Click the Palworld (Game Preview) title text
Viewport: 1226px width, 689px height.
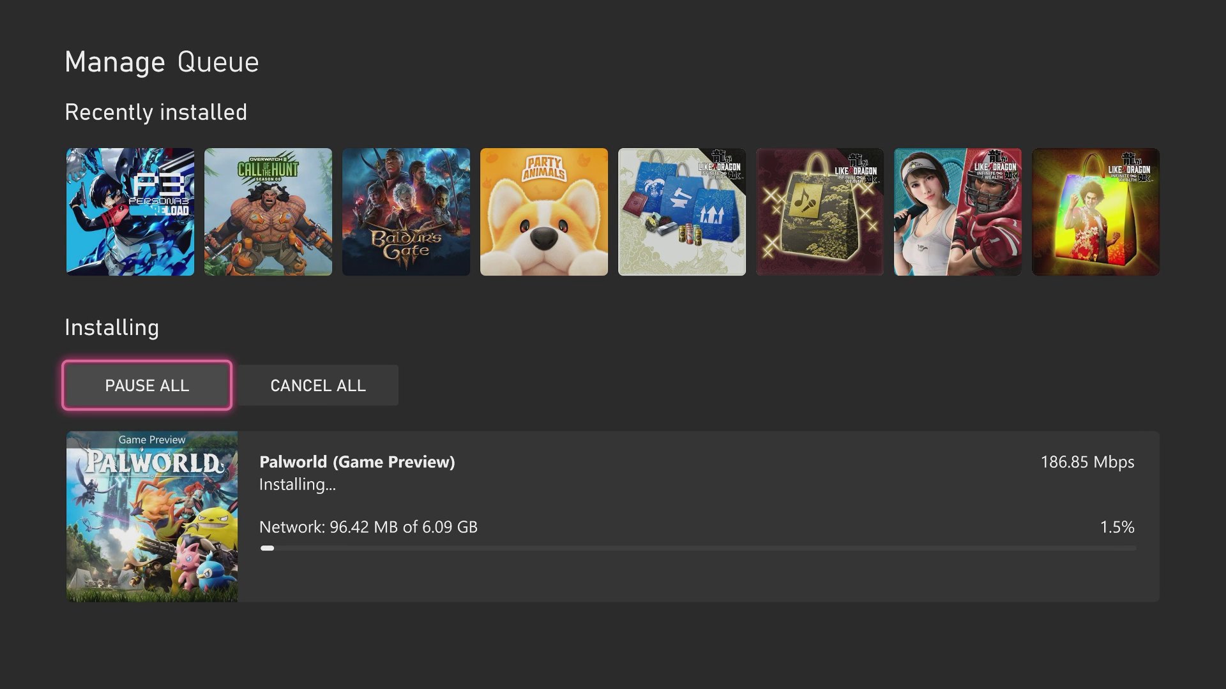pos(357,462)
